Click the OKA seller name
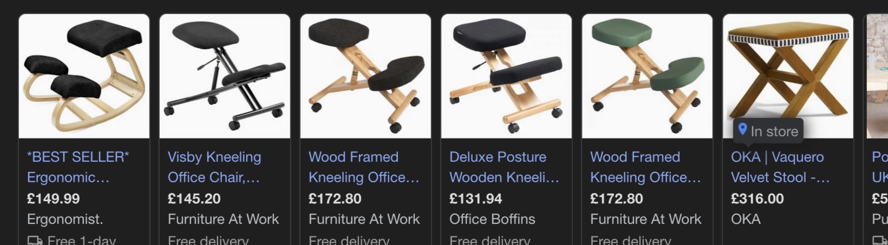 click(x=746, y=219)
